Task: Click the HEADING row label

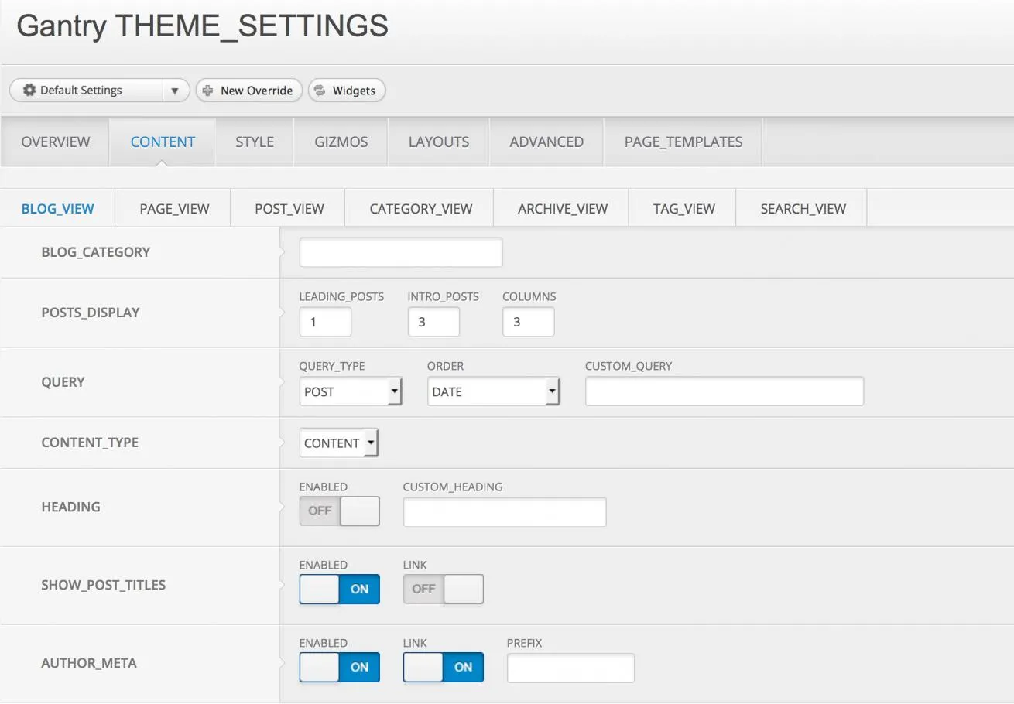Action: point(71,507)
